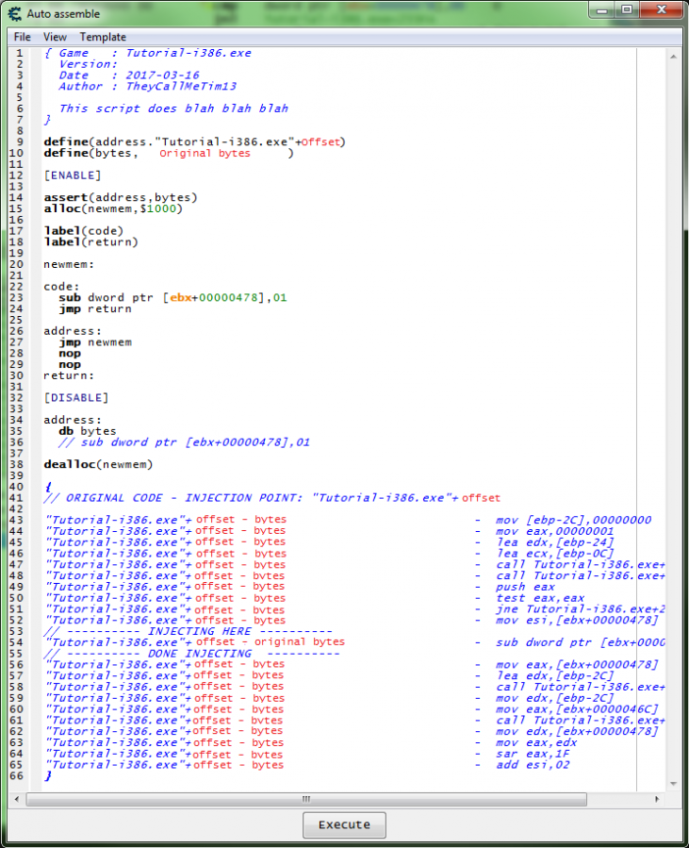The height and width of the screenshot is (848, 689).
Task: Open the View menu
Action: click(55, 37)
